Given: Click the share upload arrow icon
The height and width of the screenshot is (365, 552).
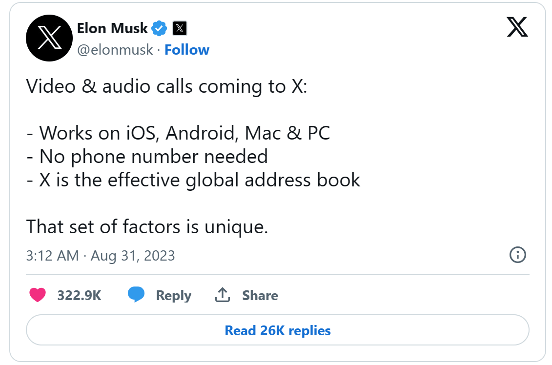Looking at the screenshot, I should (223, 295).
